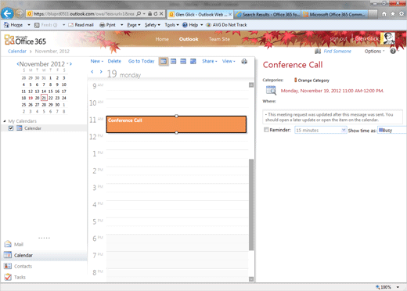
Task: Open the Help question mark icon
Action: pyautogui.click(x=393, y=51)
